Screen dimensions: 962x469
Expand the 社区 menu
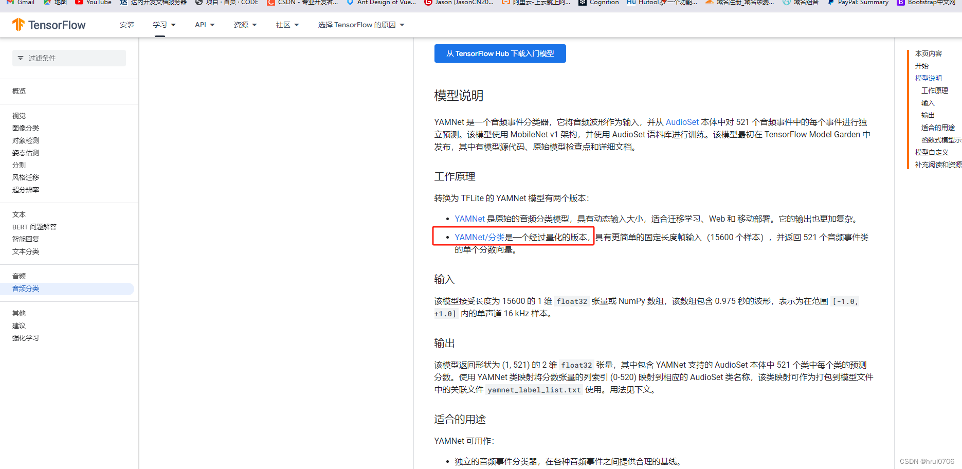(287, 25)
